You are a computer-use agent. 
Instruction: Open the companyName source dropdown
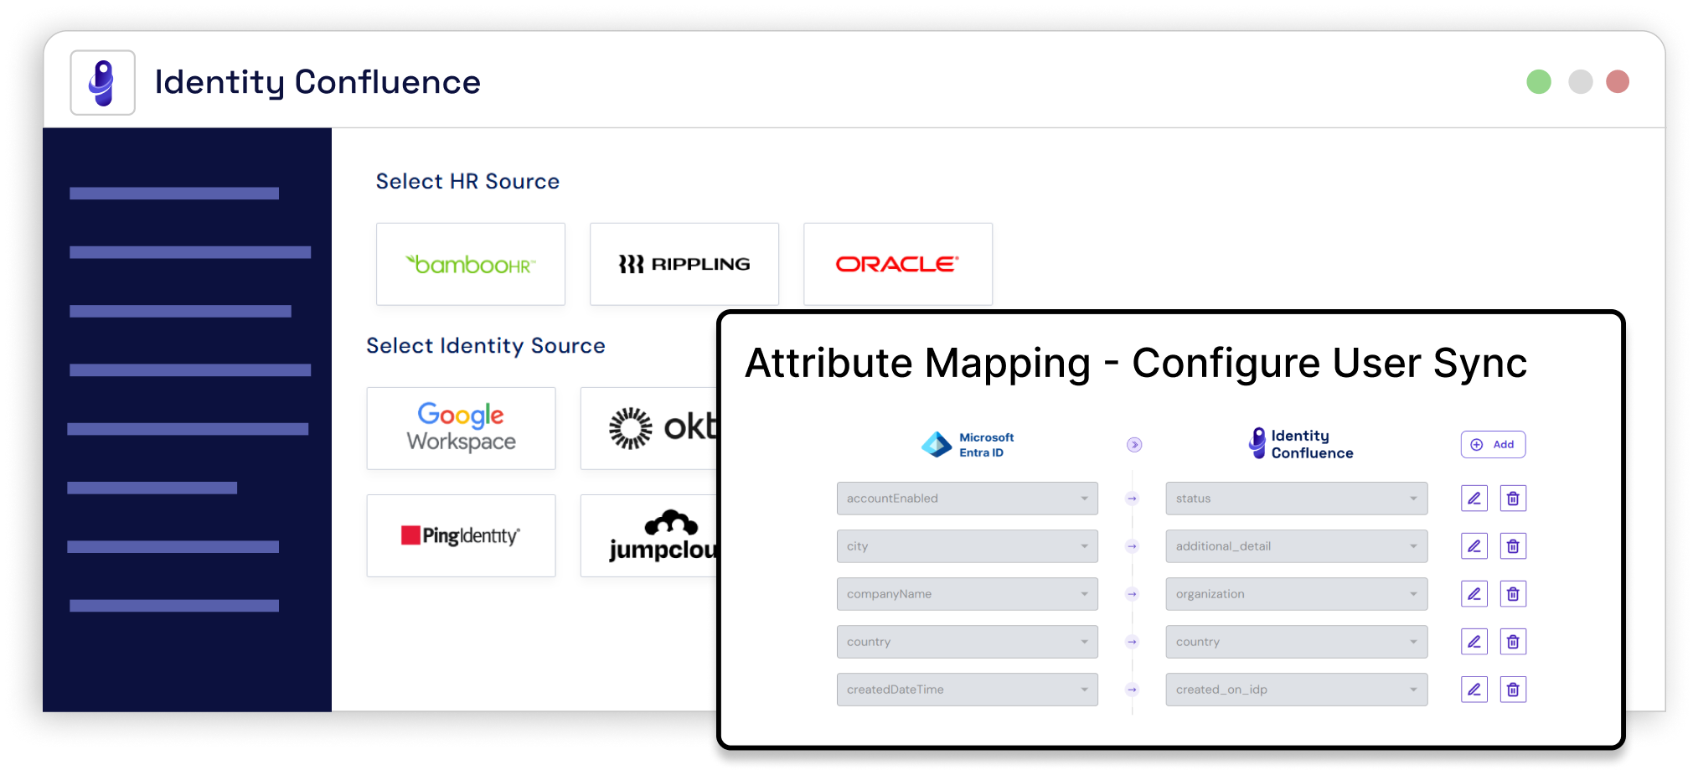(x=967, y=594)
